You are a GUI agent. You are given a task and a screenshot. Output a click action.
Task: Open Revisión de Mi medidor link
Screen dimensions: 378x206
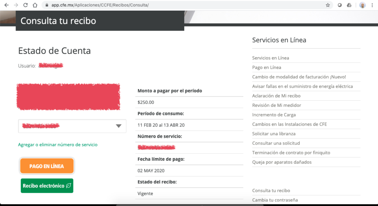pyautogui.click(x=276, y=105)
